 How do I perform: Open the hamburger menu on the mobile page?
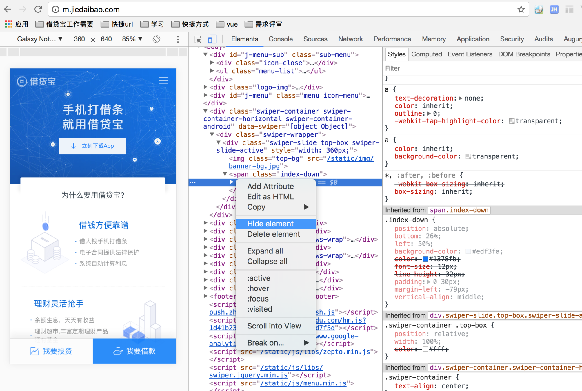coord(163,80)
